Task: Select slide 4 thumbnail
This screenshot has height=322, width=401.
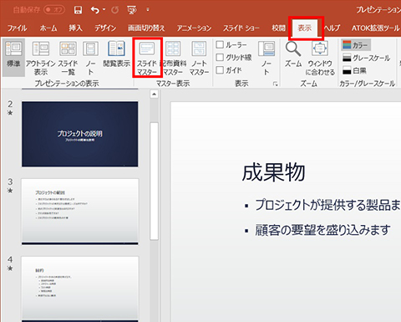Action: click(x=80, y=289)
